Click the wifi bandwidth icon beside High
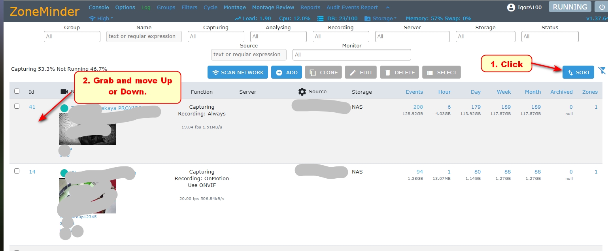 (x=92, y=19)
